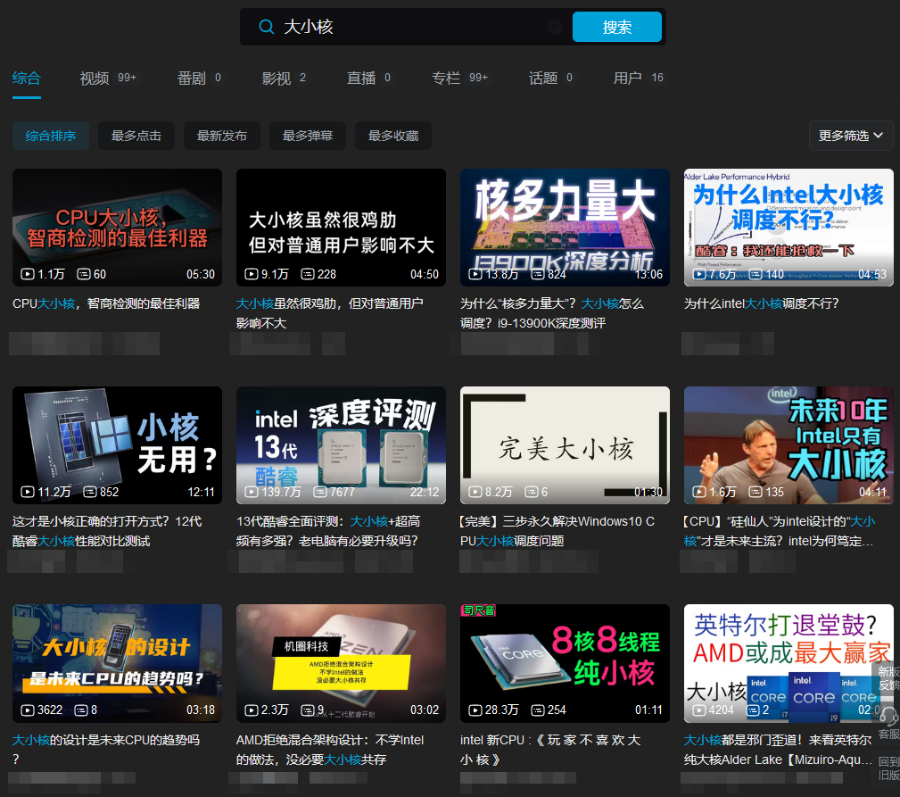Click play-count icon beside 8.2万
Image resolution: width=900 pixels, height=797 pixels.
point(475,492)
